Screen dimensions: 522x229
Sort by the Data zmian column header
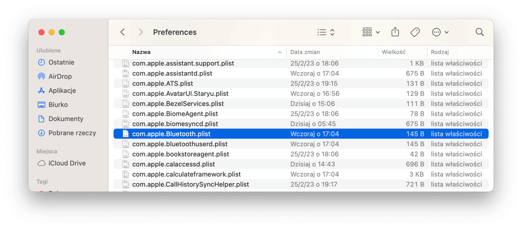[305, 52]
